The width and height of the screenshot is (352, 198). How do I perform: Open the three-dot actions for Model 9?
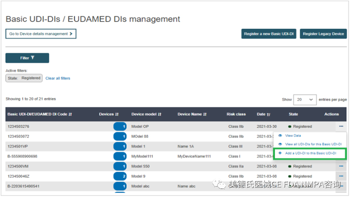[x=341, y=176]
